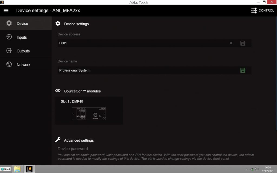The width and height of the screenshot is (277, 173).
Task: Click the vertical scrollbar on the right
Action: (x=276, y=74)
